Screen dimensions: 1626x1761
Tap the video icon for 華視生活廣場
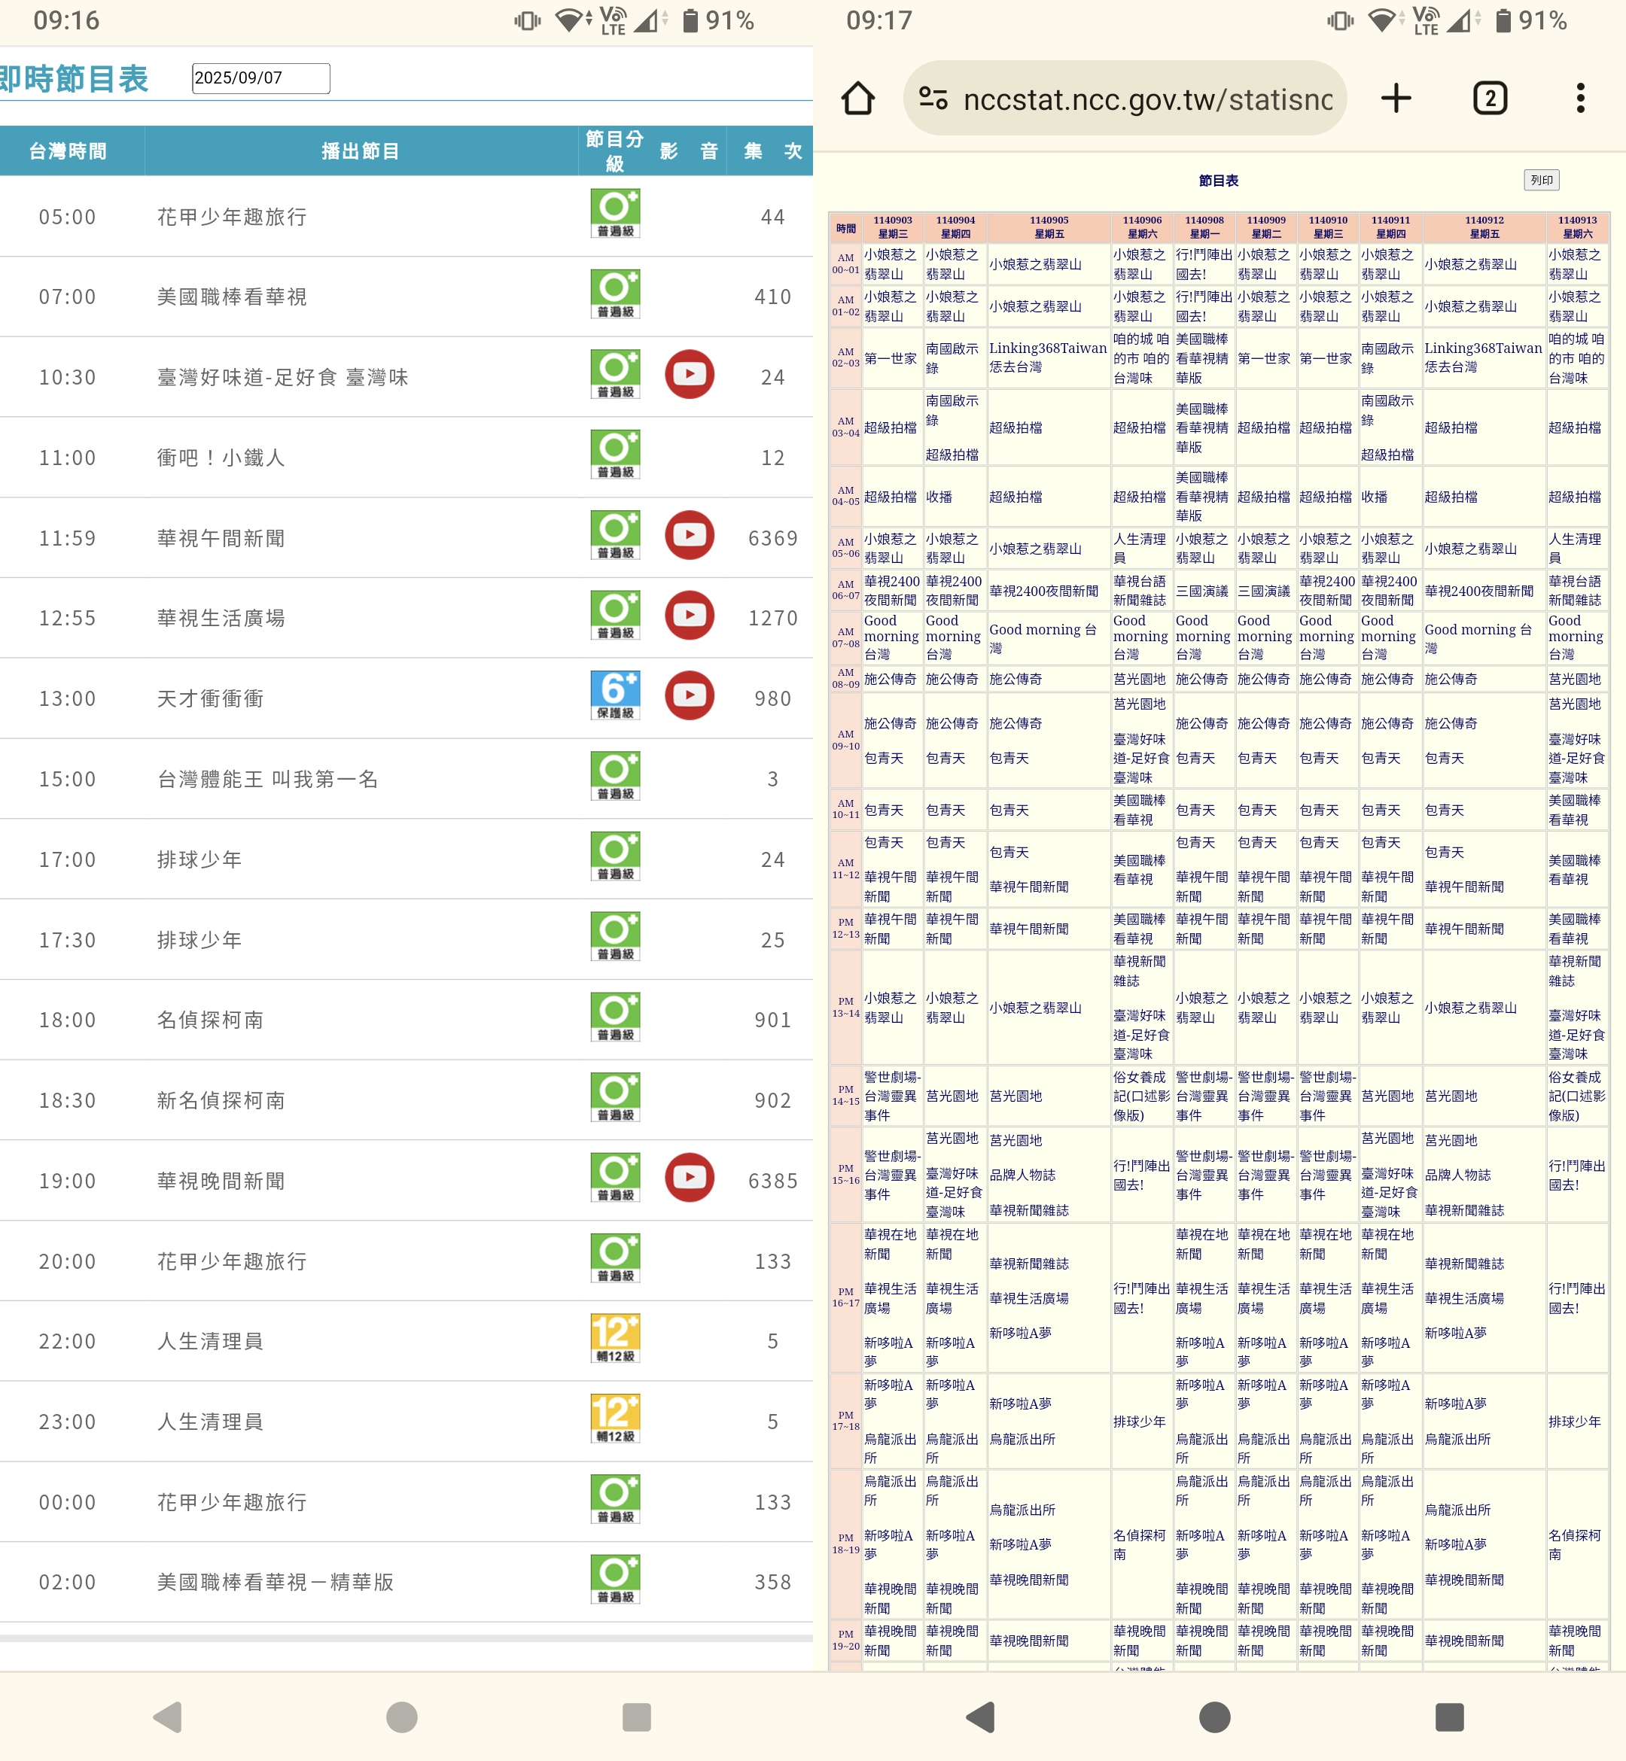click(x=689, y=615)
